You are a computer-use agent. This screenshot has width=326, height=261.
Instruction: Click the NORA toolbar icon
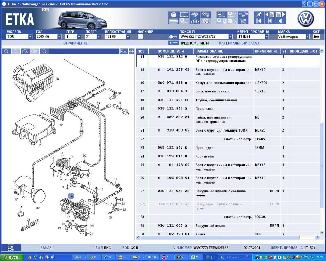[184, 21]
